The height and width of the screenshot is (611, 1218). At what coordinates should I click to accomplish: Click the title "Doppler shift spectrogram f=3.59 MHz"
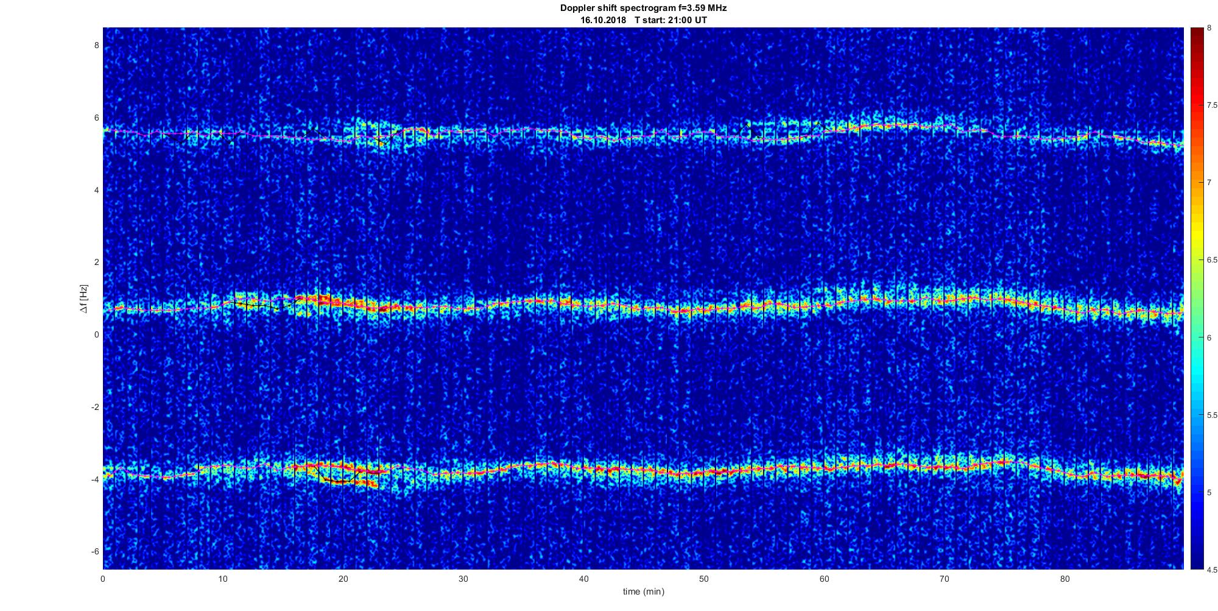(643, 8)
